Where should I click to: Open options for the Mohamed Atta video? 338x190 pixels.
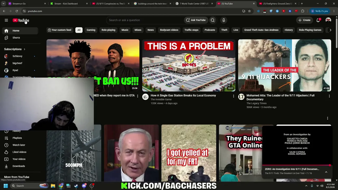click(x=329, y=96)
